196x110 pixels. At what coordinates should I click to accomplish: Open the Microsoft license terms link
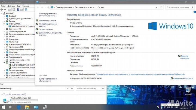140,74
